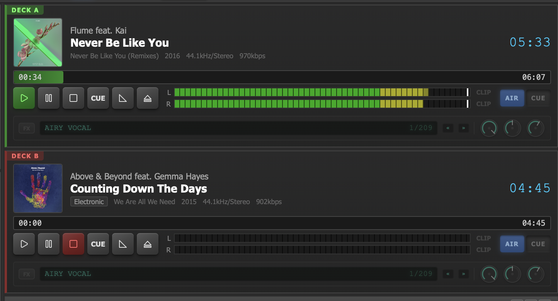The width and height of the screenshot is (558, 301).
Task: Stop the track on Deck A
Action: pos(73,98)
